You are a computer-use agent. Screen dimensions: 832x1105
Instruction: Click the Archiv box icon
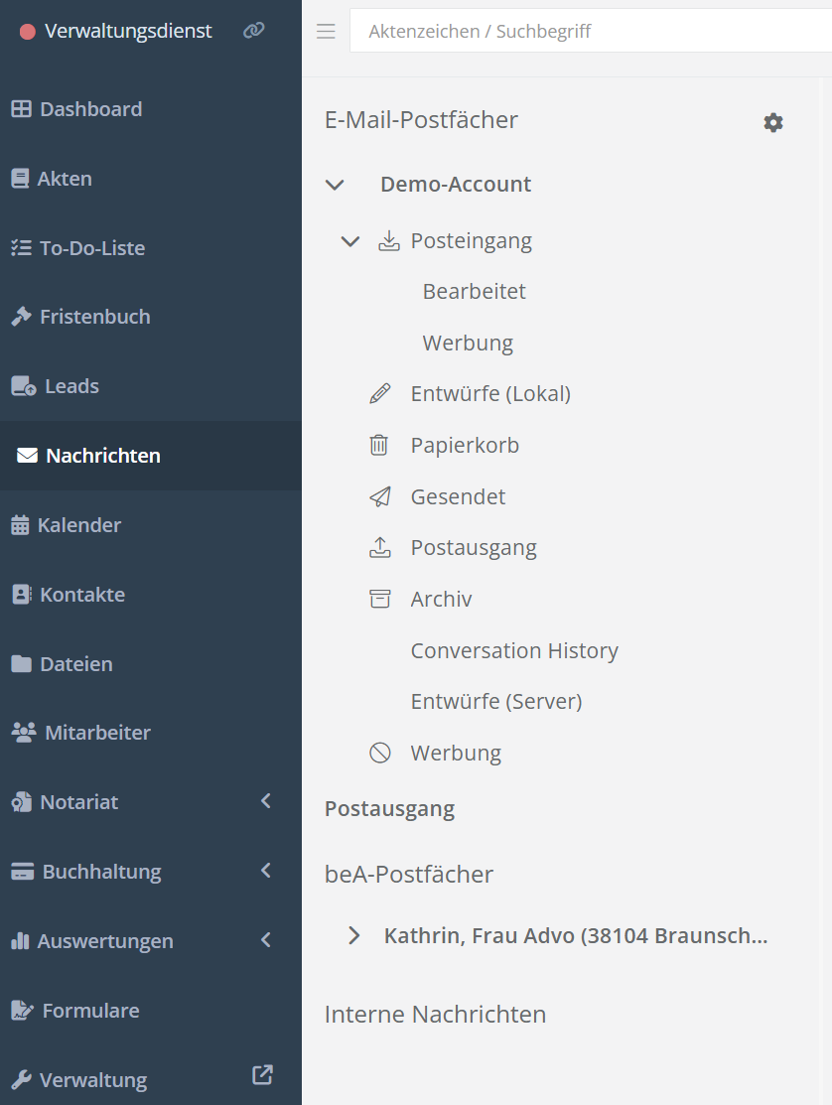pos(379,599)
